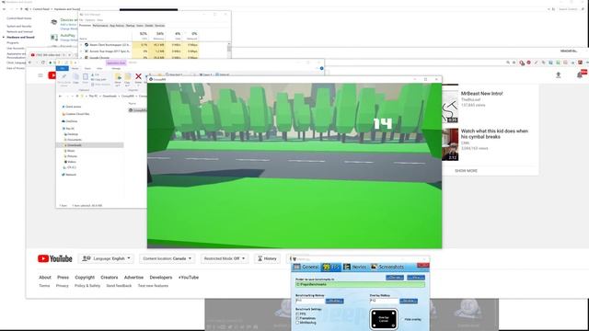The image size is (589, 331).
Task: Open the Copyright link in YouTube footer
Action: pos(85,278)
